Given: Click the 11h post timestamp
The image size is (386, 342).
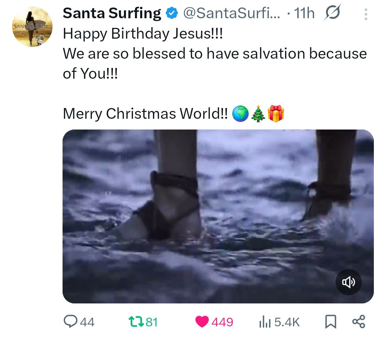Looking at the screenshot, I should (304, 14).
